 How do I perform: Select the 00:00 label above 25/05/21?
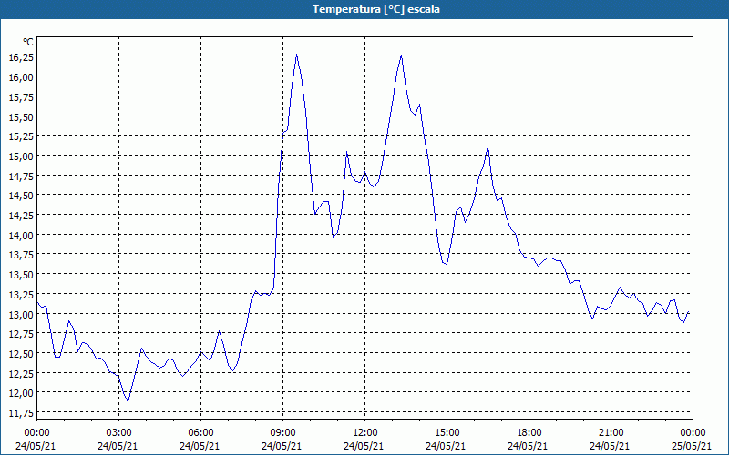point(693,433)
